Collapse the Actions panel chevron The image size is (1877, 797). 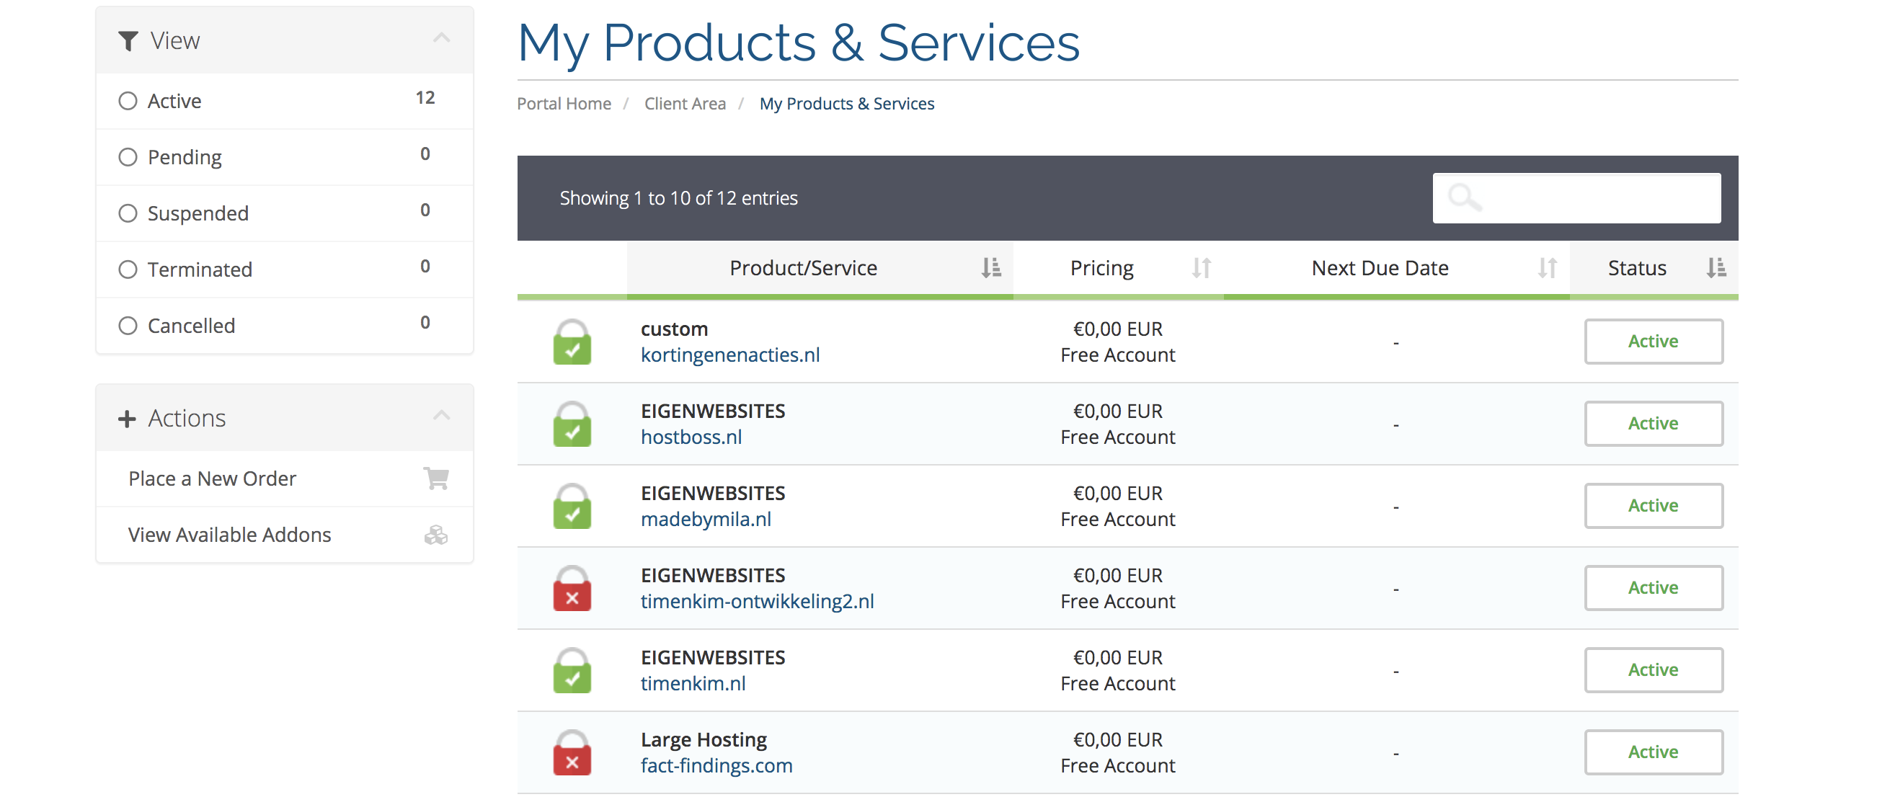pos(442,417)
